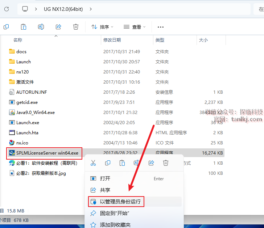
Task: Click the 16,274 KB size cell
Action: (213, 153)
